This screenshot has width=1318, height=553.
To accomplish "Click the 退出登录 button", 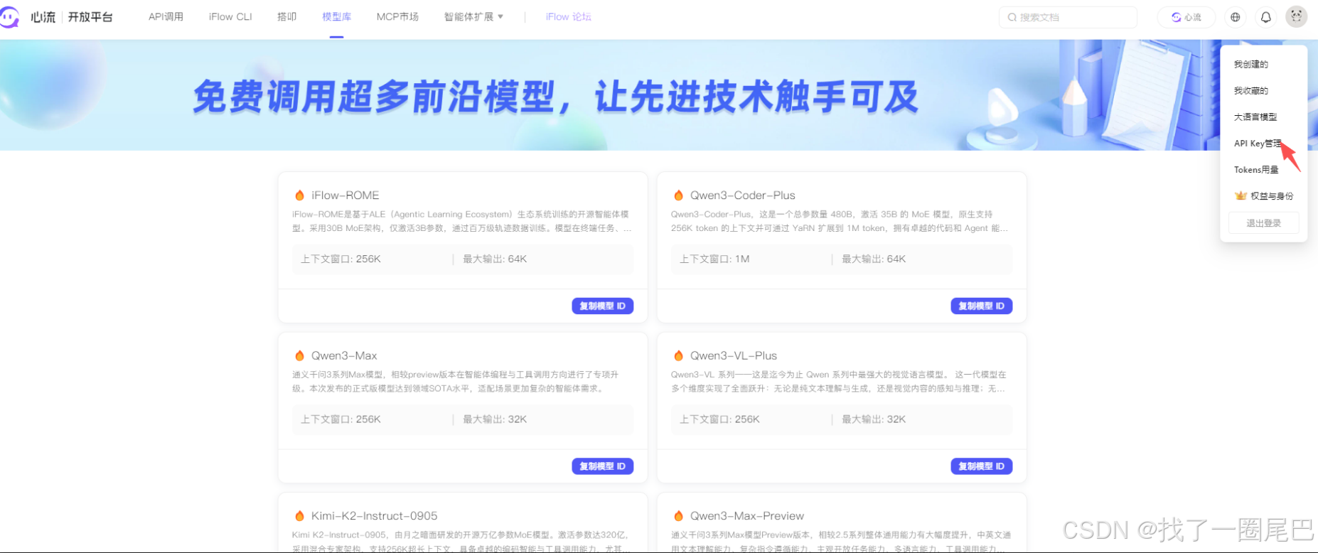I will pos(1264,223).
